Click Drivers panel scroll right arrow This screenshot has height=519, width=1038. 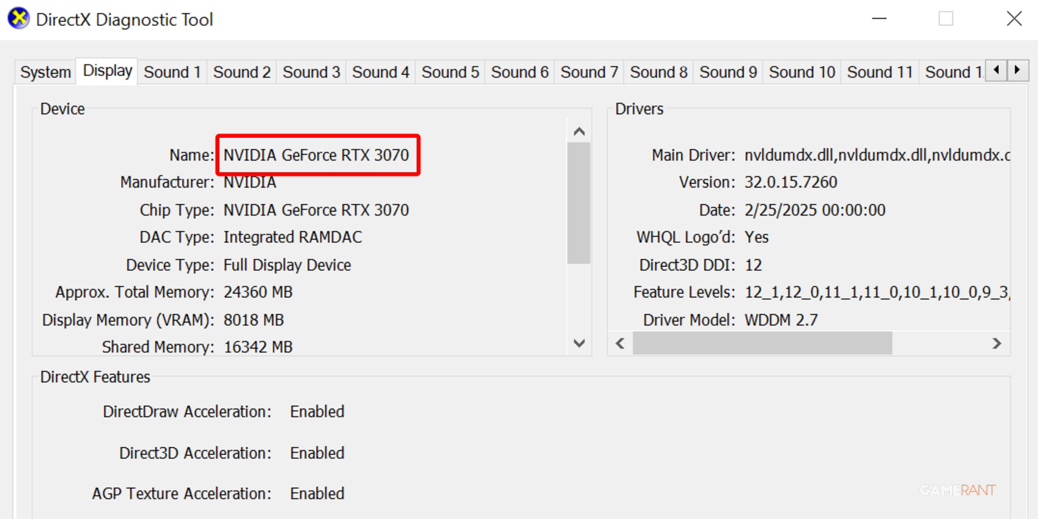click(x=996, y=343)
